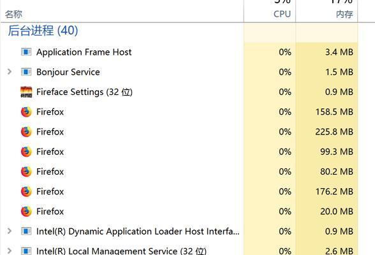Sort processes by CPU column header
The height and width of the screenshot is (255, 375).
pyautogui.click(x=282, y=14)
